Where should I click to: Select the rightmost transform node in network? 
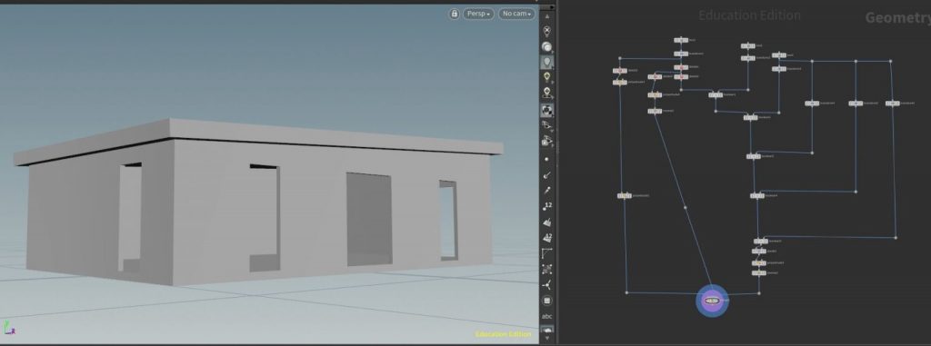pyautogui.click(x=893, y=104)
